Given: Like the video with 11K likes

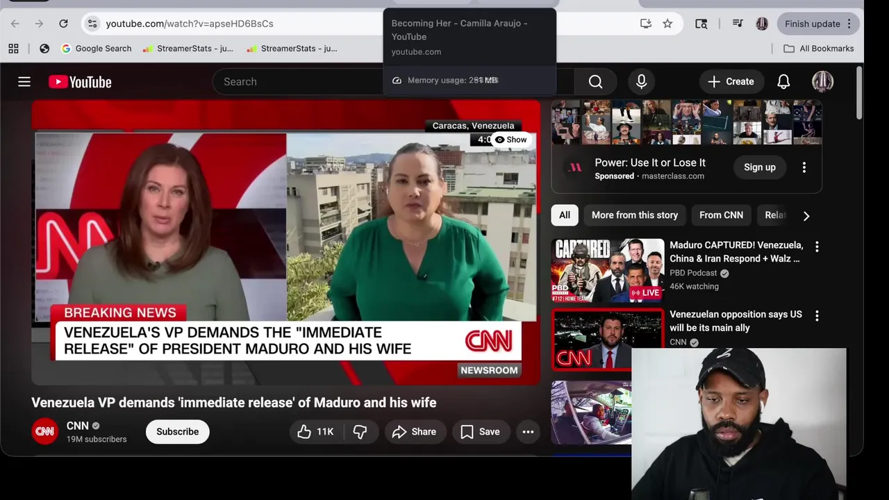Looking at the screenshot, I should (316, 431).
